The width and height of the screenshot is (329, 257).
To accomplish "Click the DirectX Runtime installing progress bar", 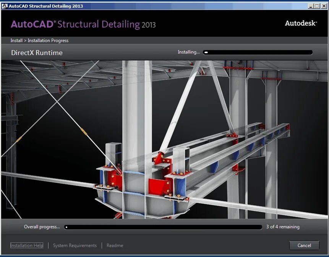I will point(258,52).
